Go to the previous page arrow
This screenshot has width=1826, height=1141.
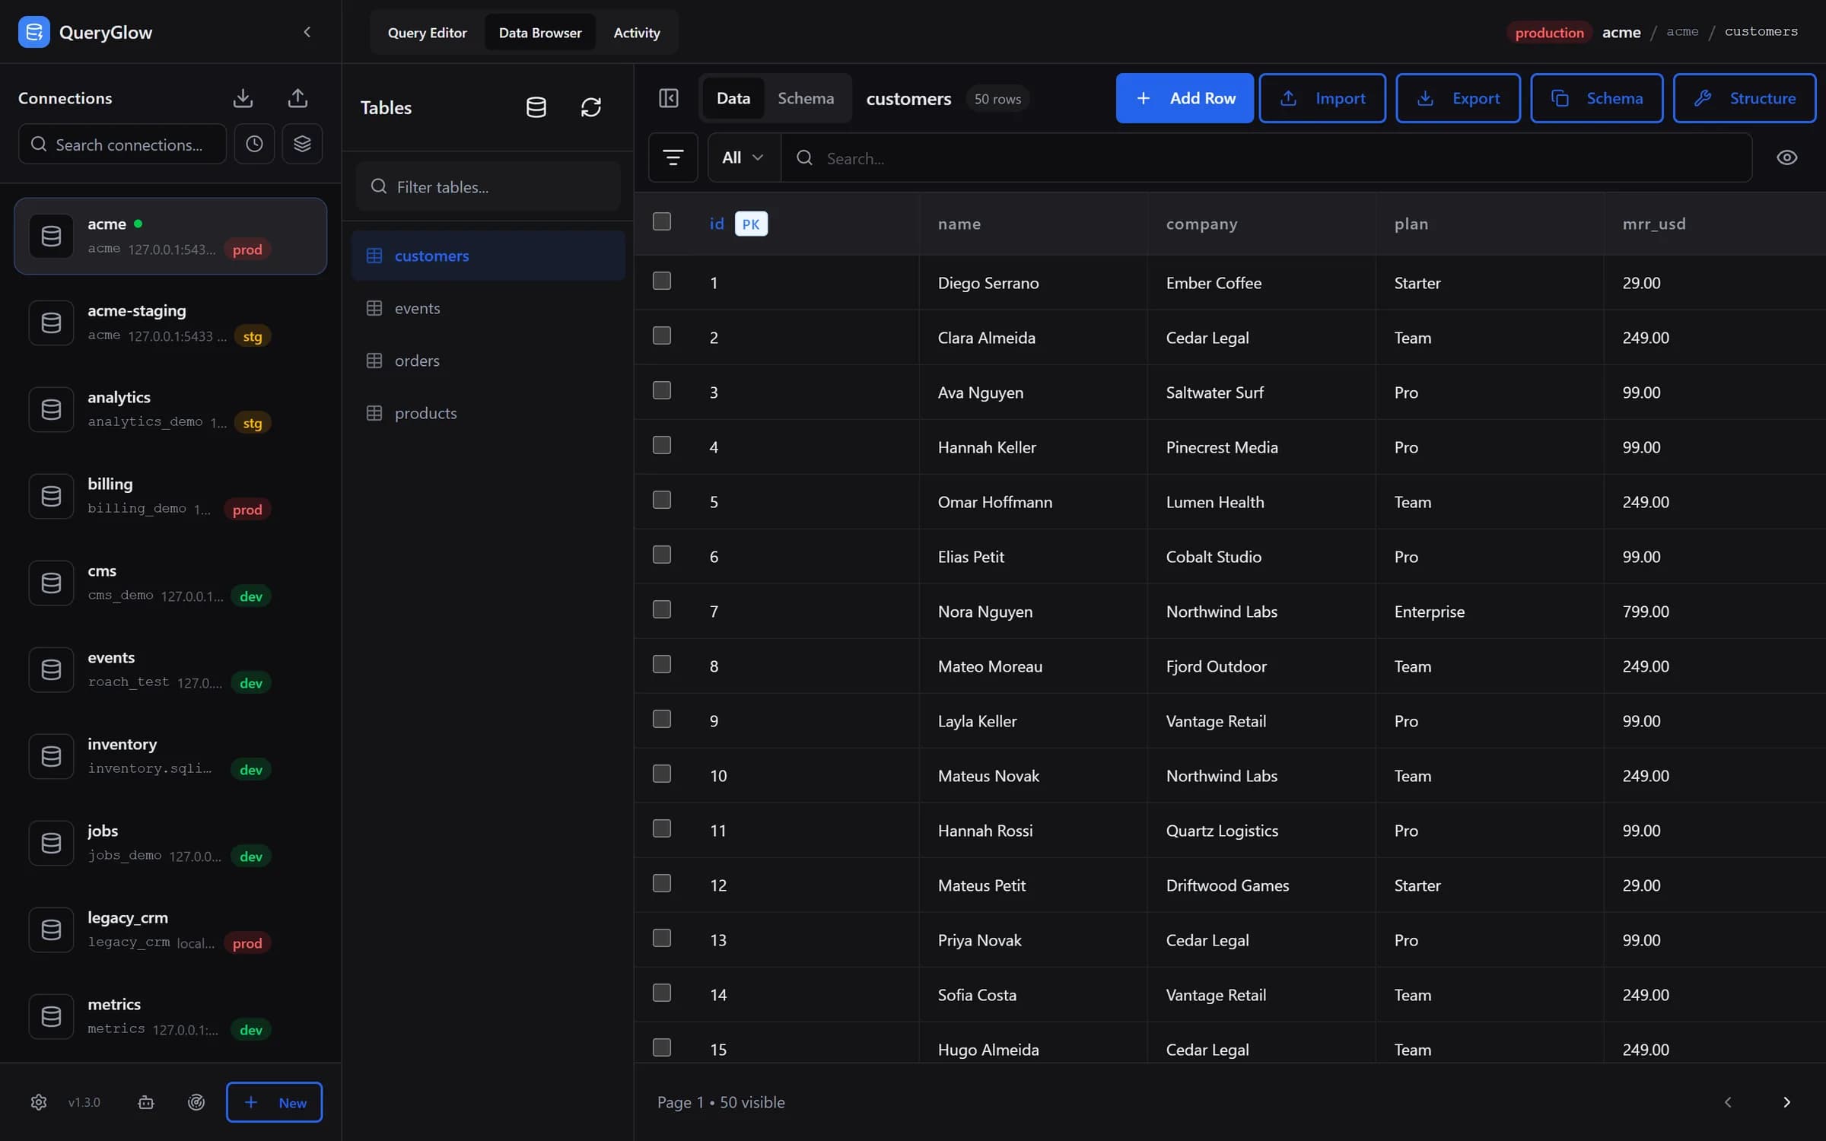point(1728,1102)
